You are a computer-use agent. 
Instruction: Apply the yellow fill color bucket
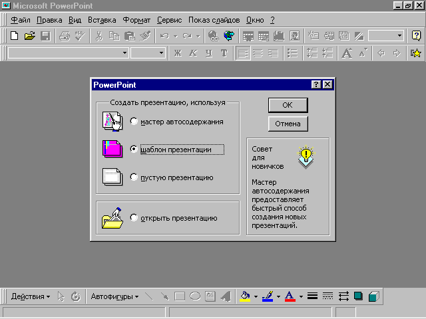click(245, 296)
